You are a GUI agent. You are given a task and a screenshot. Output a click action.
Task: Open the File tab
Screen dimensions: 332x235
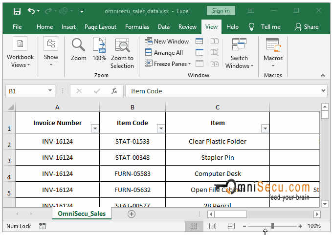[x=17, y=27]
